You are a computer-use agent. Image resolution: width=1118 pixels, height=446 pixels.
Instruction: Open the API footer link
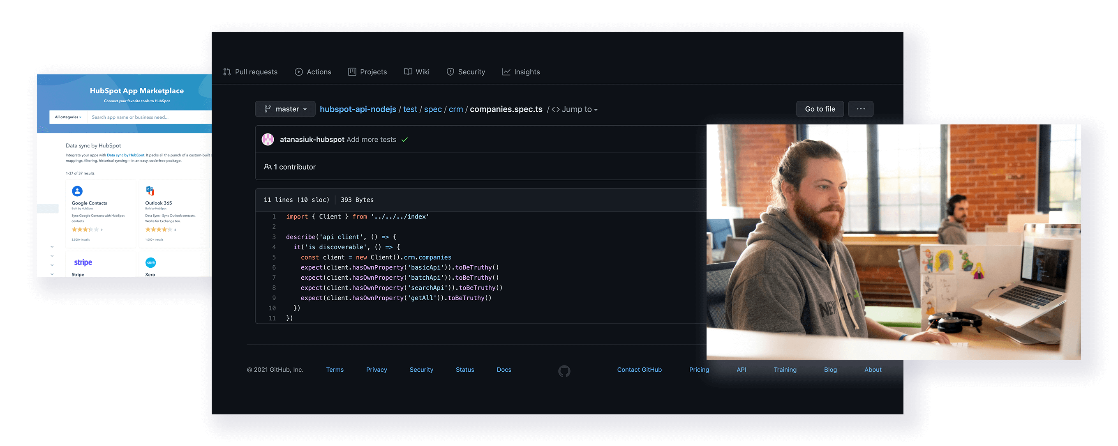pyautogui.click(x=741, y=370)
